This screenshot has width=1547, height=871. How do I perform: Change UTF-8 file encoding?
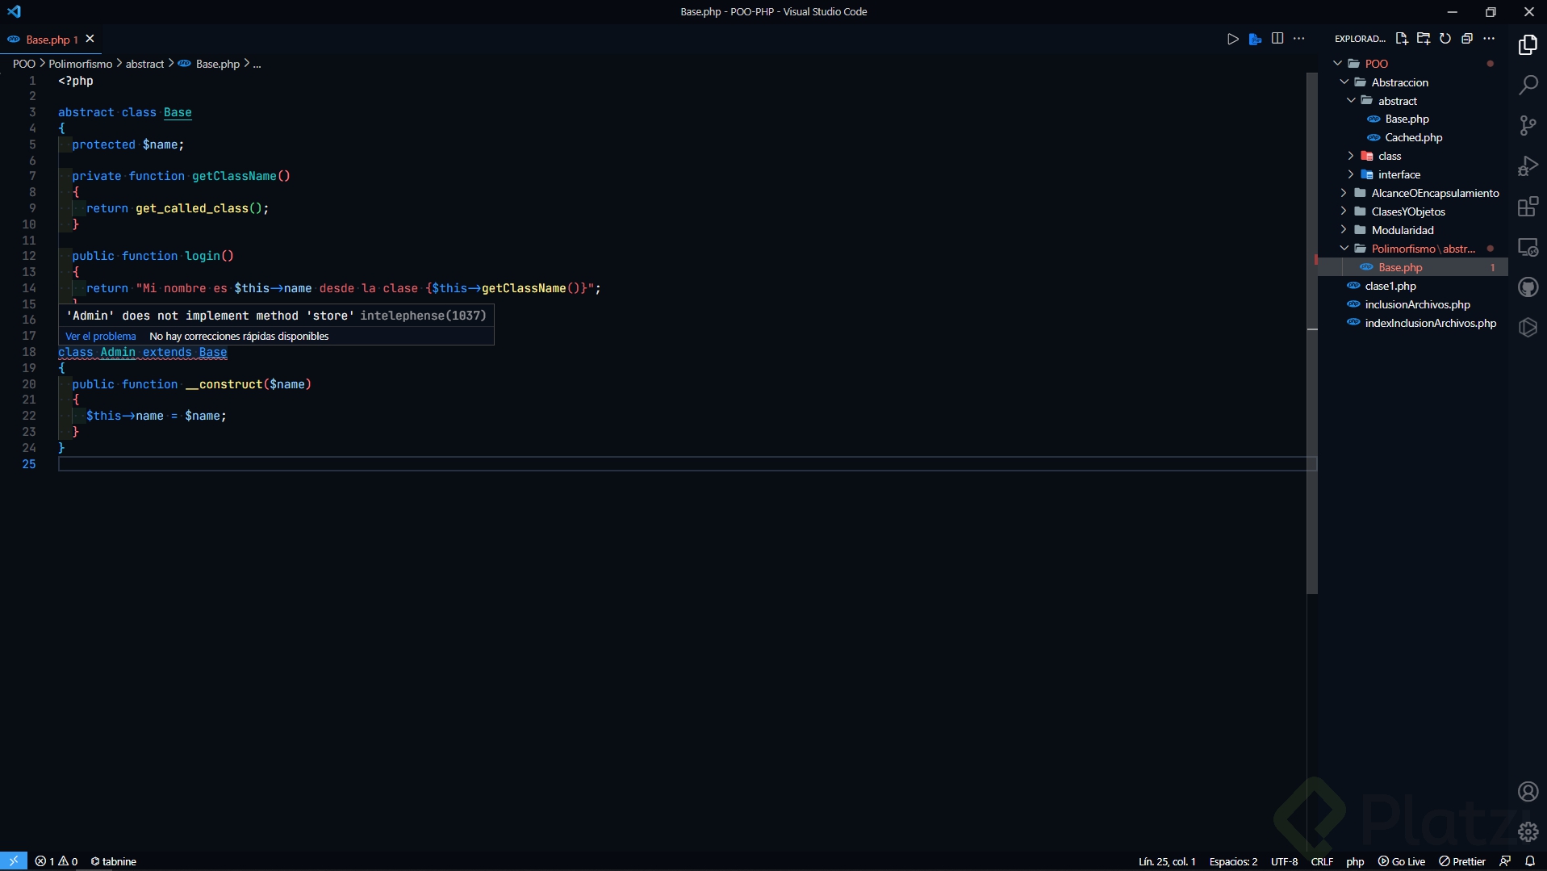click(x=1284, y=861)
